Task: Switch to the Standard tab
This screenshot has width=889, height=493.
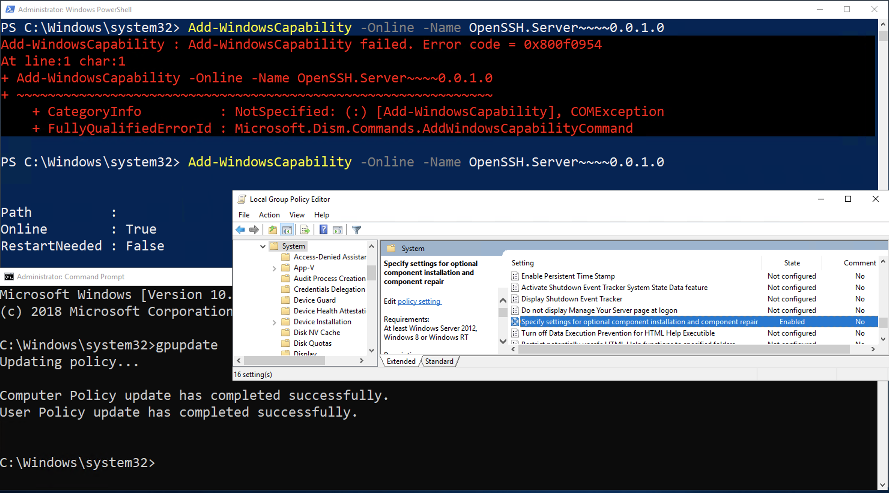Action: (x=439, y=361)
